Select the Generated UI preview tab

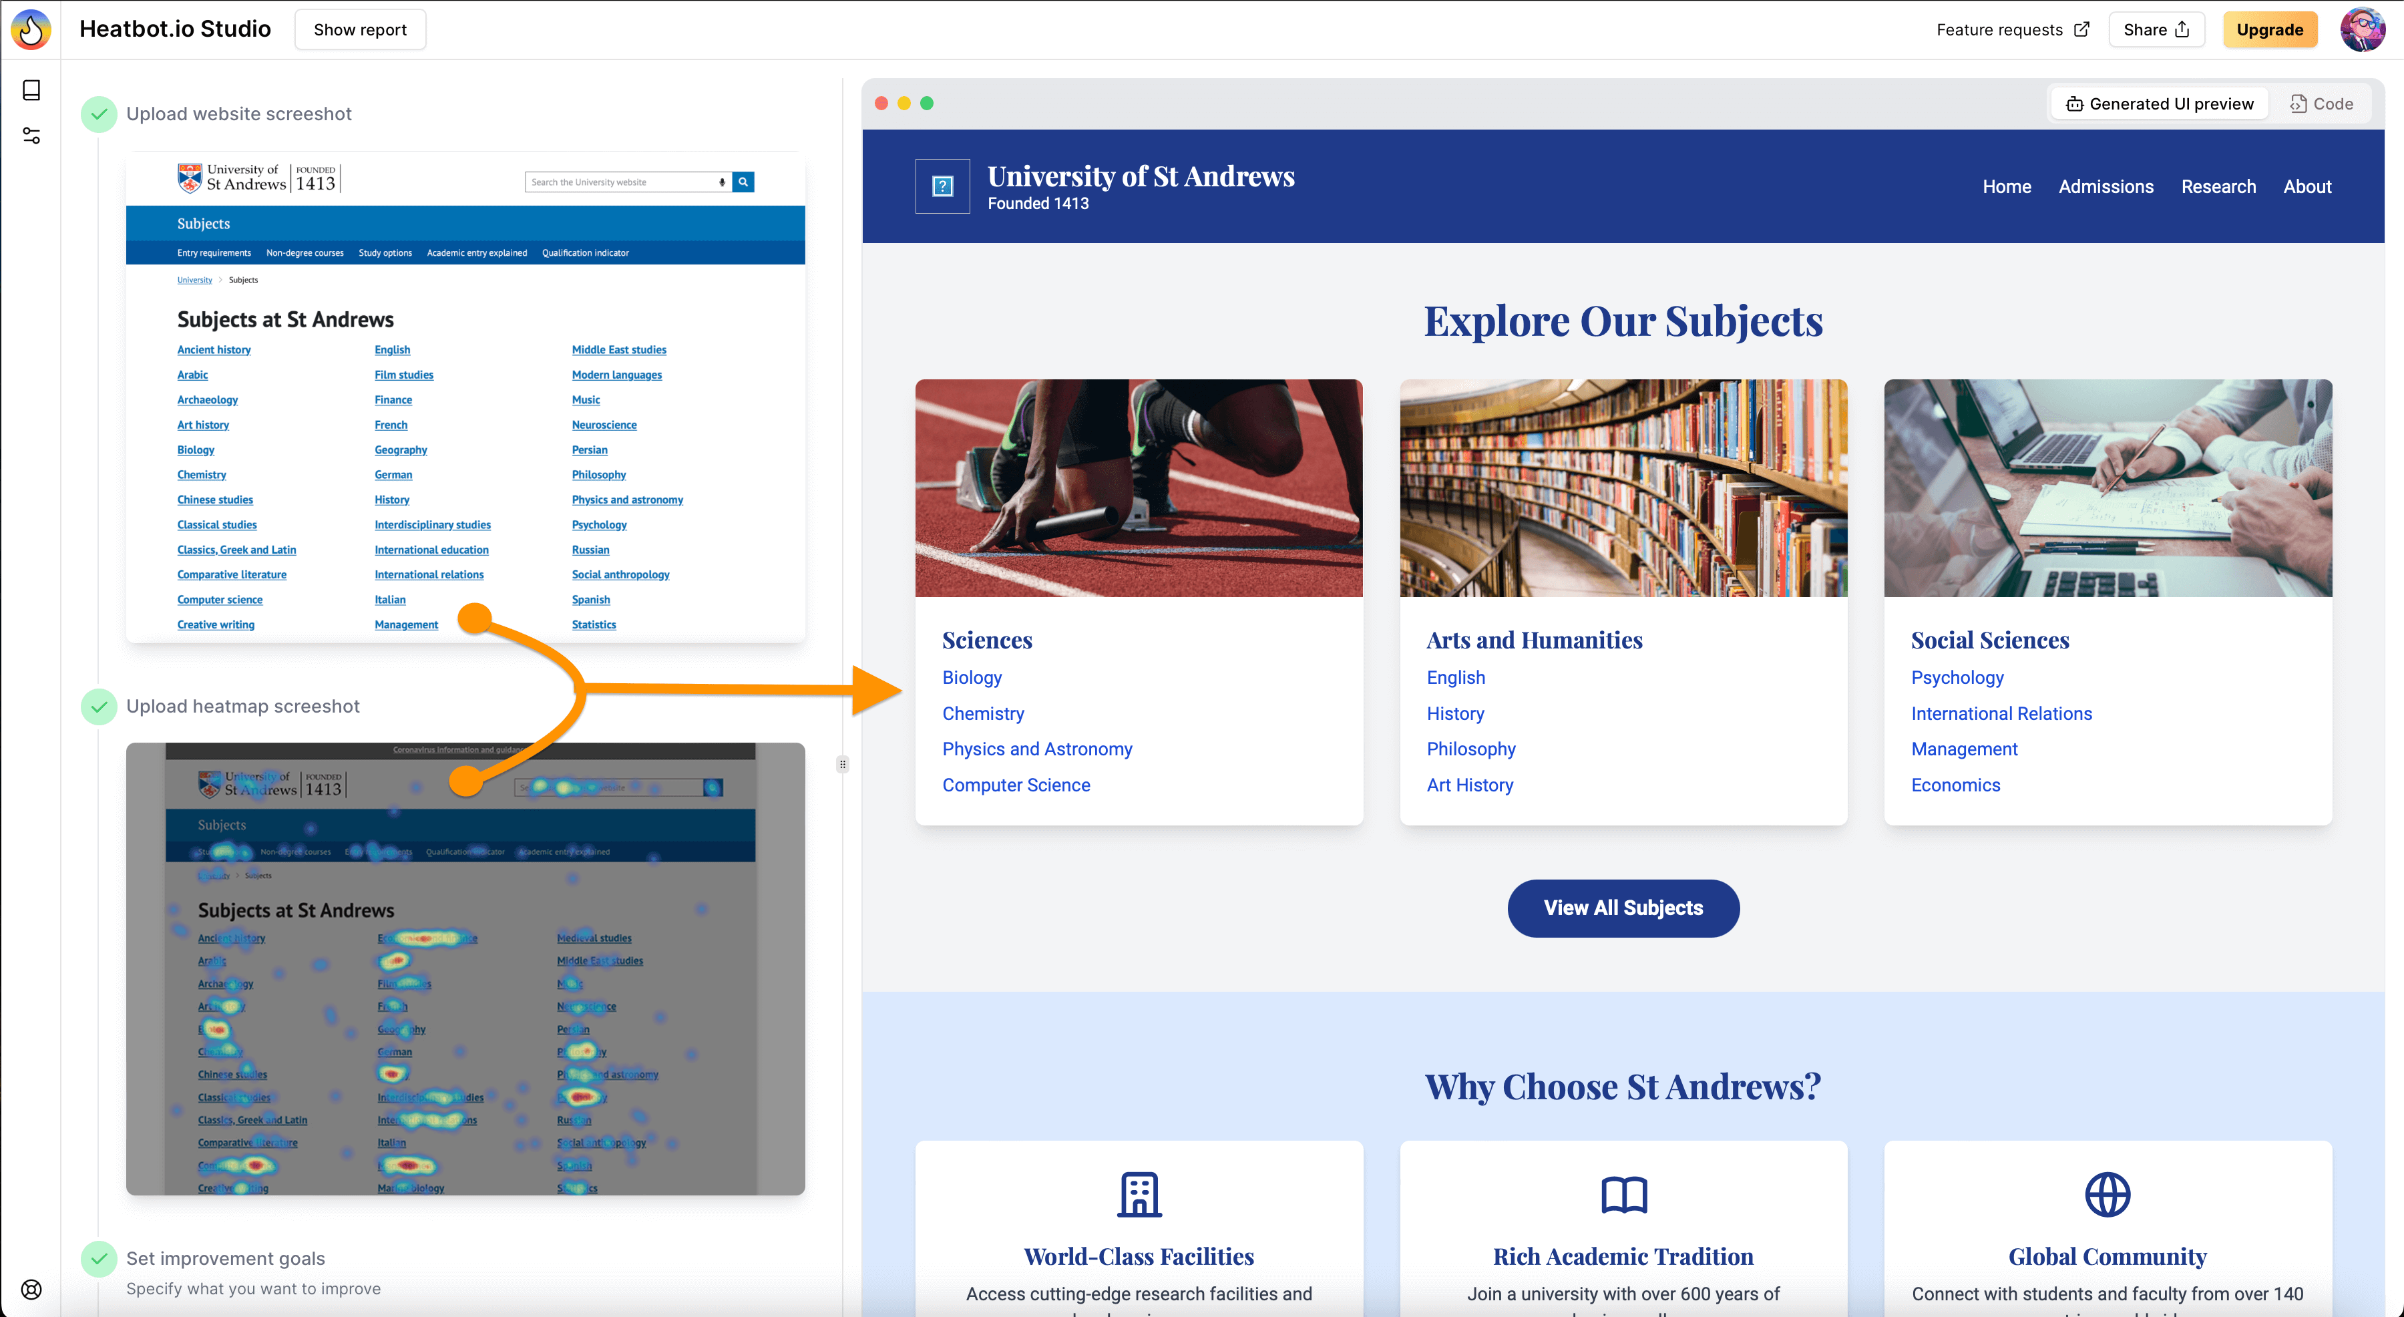tap(2160, 104)
